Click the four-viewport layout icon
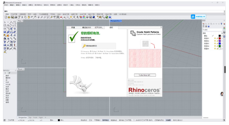229x125 pixels. (58, 17)
